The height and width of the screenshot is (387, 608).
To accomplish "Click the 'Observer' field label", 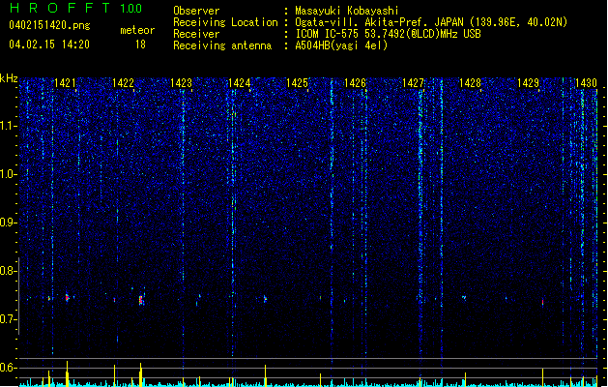I will 196,11.
